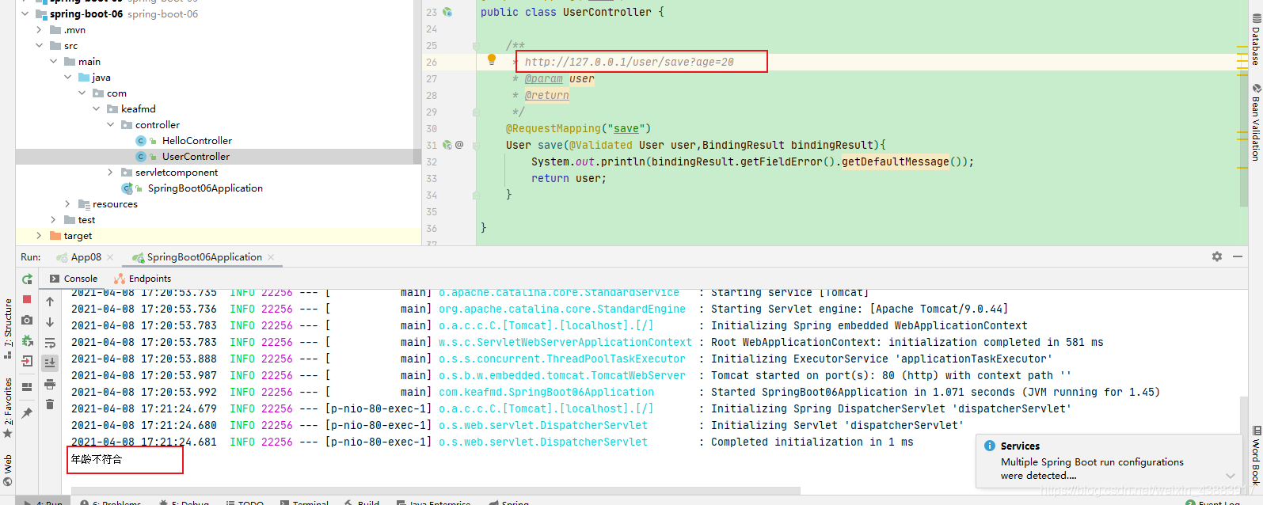Toggle scroll to end of console
The image size is (1263, 505).
point(50,363)
